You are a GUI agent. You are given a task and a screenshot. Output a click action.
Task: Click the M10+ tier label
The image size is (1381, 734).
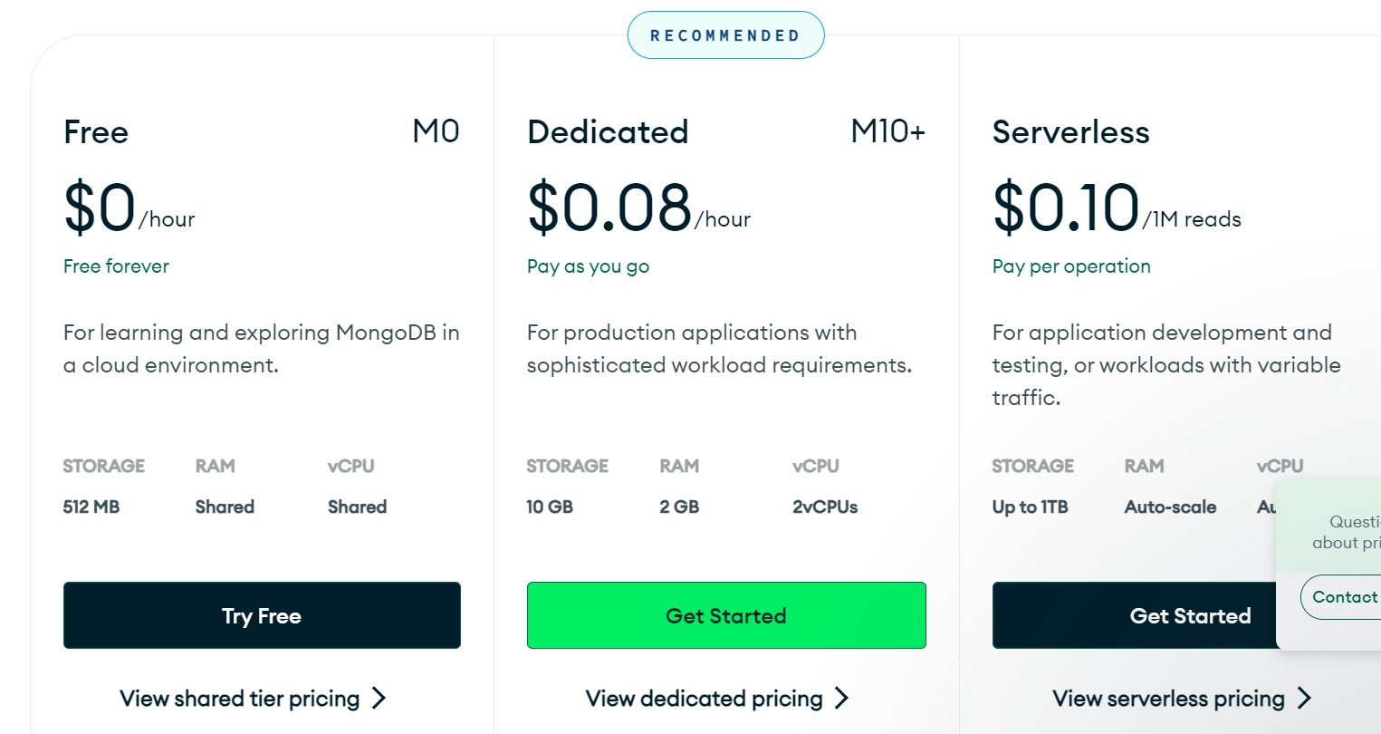click(886, 131)
